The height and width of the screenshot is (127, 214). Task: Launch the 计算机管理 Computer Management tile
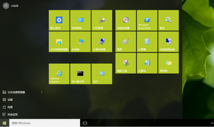click(102, 42)
